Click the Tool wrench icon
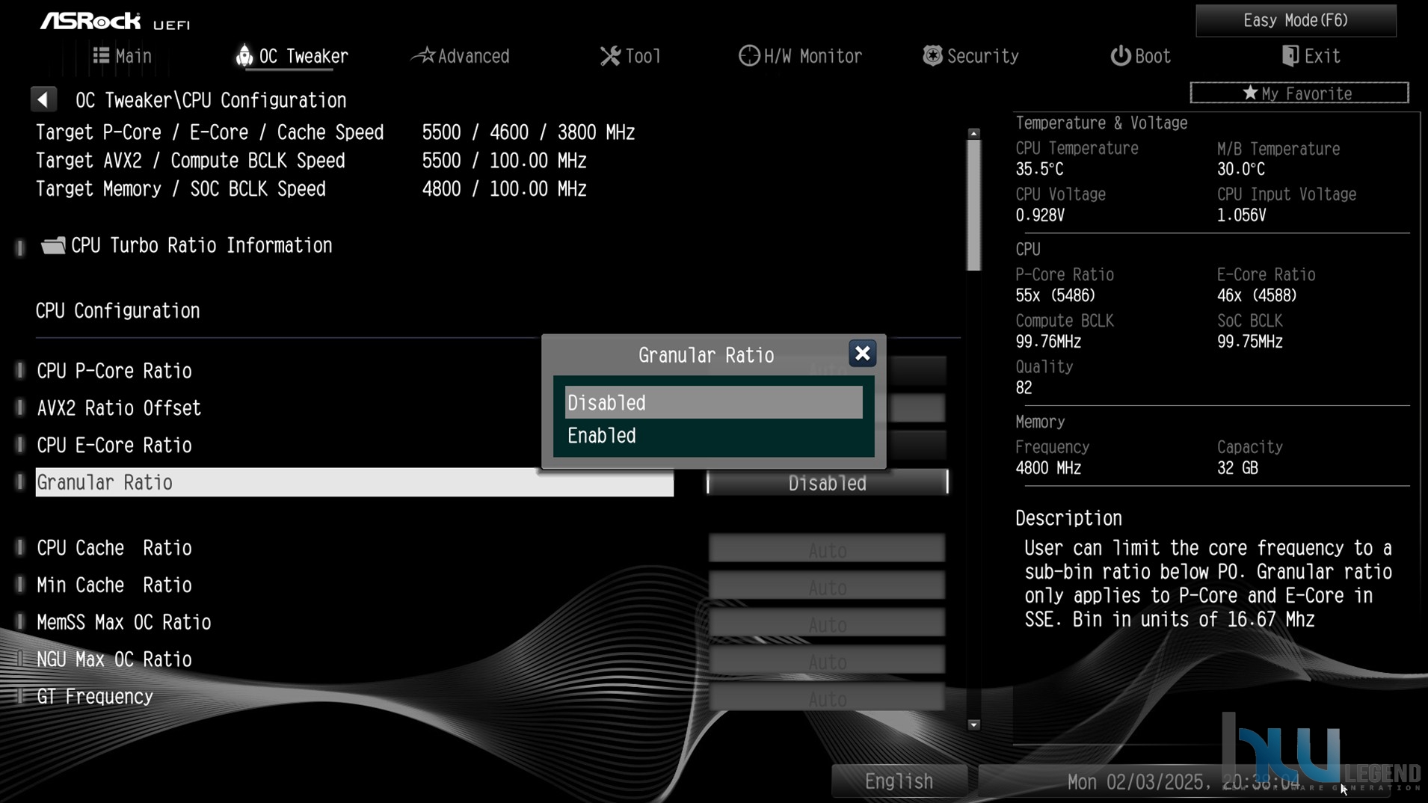Screen dimensions: 1428x803 610,56
